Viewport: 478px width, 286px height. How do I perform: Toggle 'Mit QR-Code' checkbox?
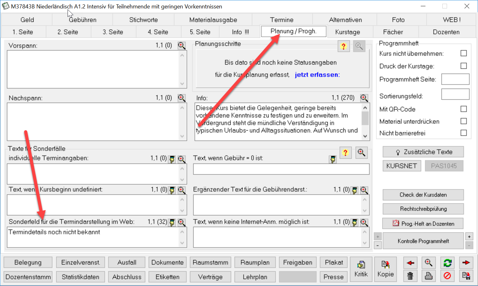point(464,109)
